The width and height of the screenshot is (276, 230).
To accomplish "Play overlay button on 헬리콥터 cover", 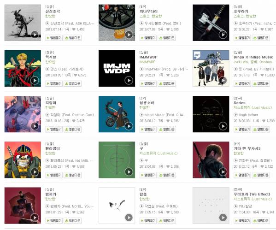I will pos(35,172).
